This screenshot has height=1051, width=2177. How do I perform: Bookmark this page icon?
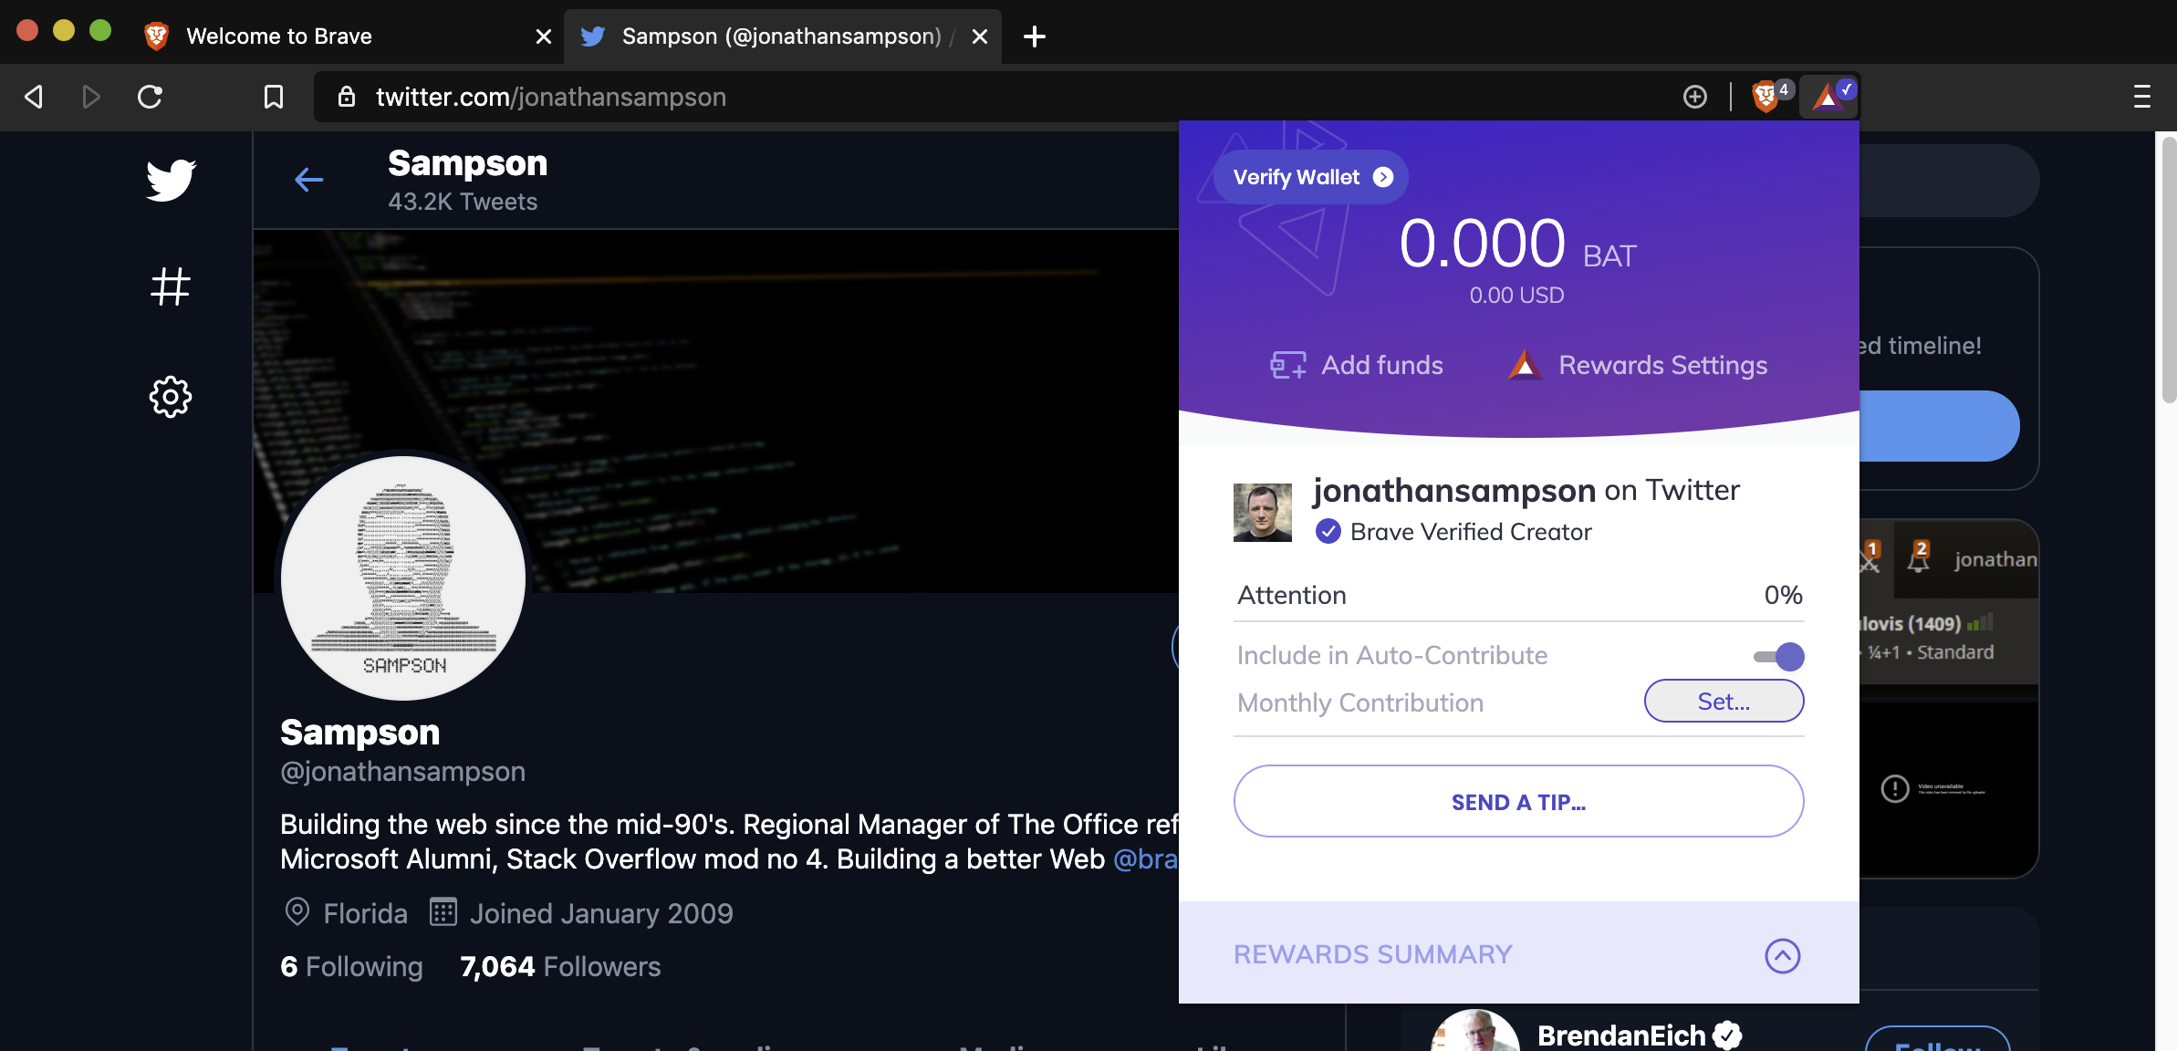pyautogui.click(x=273, y=97)
